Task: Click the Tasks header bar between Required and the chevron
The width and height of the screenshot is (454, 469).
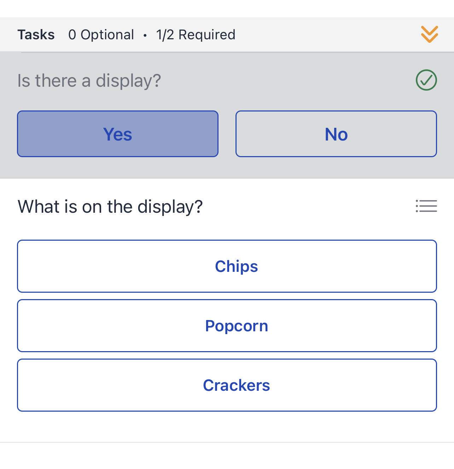Action: coord(325,35)
